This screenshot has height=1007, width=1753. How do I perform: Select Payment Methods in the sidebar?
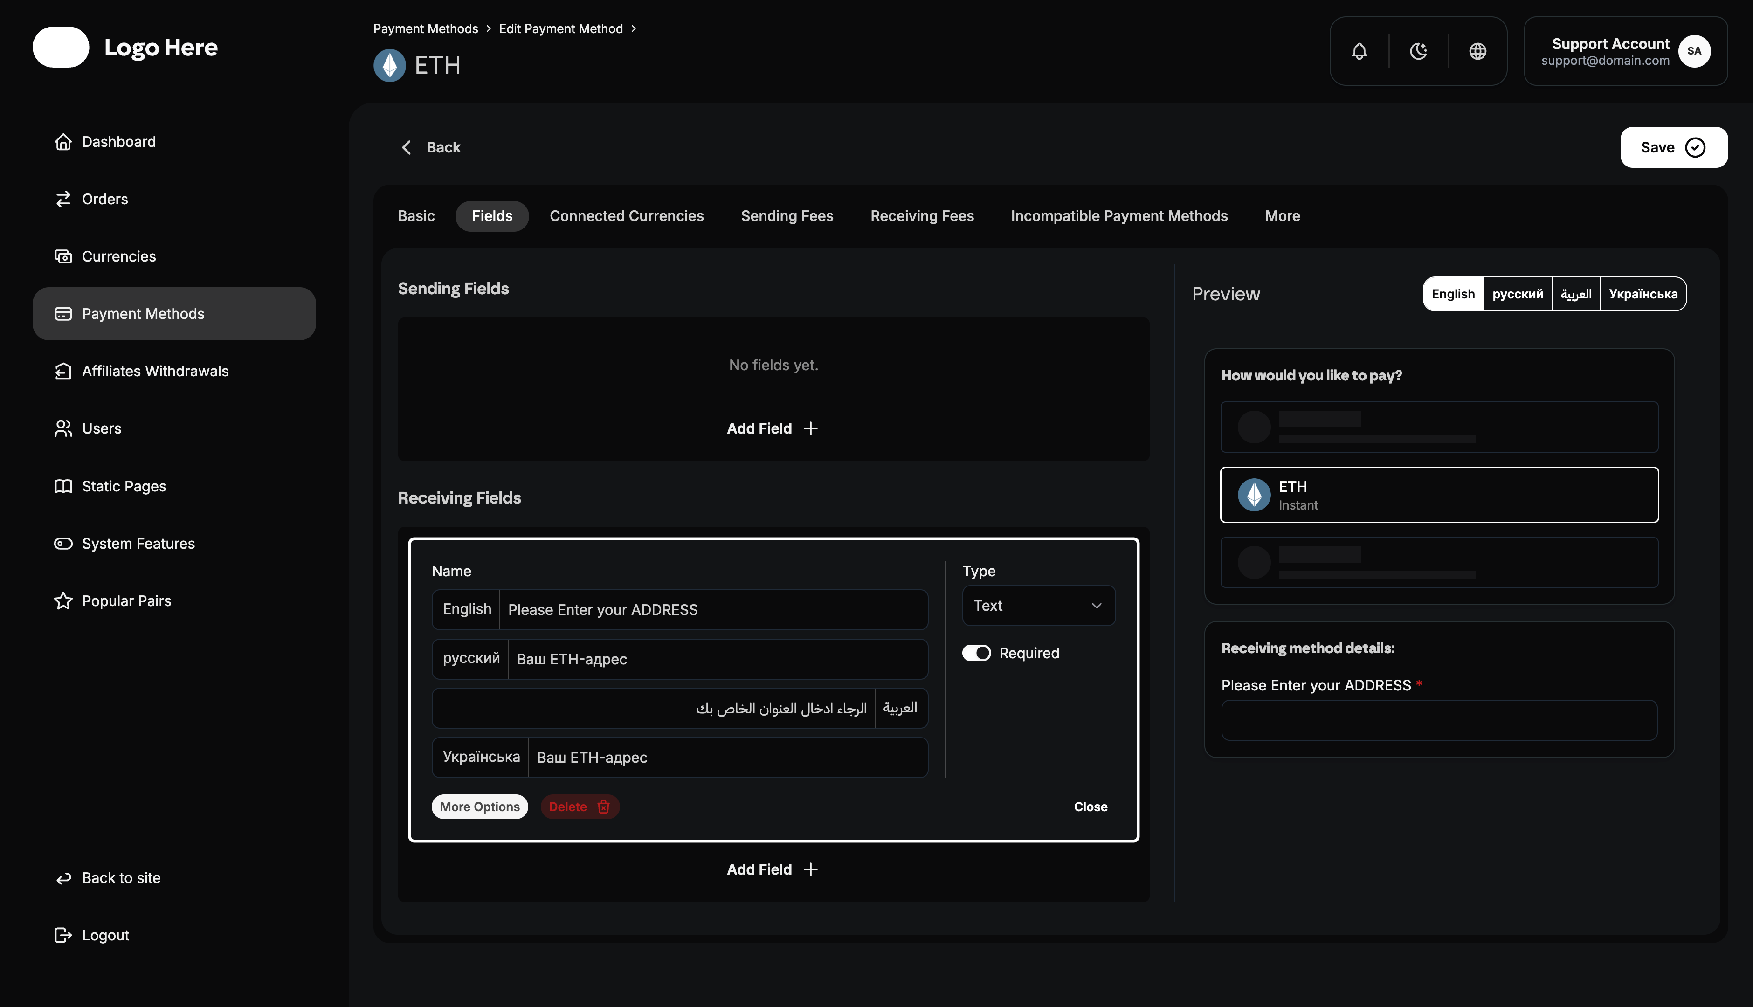click(143, 313)
